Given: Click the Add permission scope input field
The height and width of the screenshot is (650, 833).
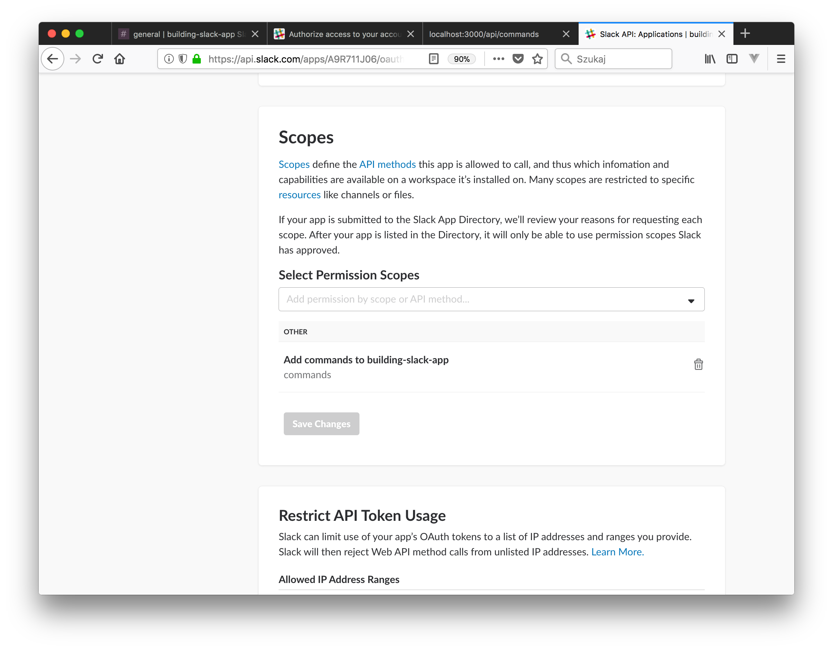Looking at the screenshot, I should click(492, 299).
